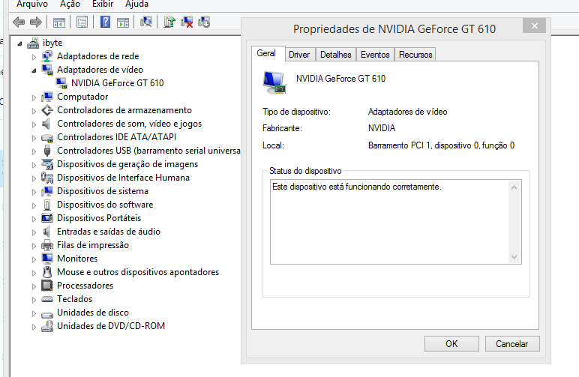Screen dimensions: 579x377
Task: Select Entradas e saídas de áudio label
Action: [x=109, y=232]
